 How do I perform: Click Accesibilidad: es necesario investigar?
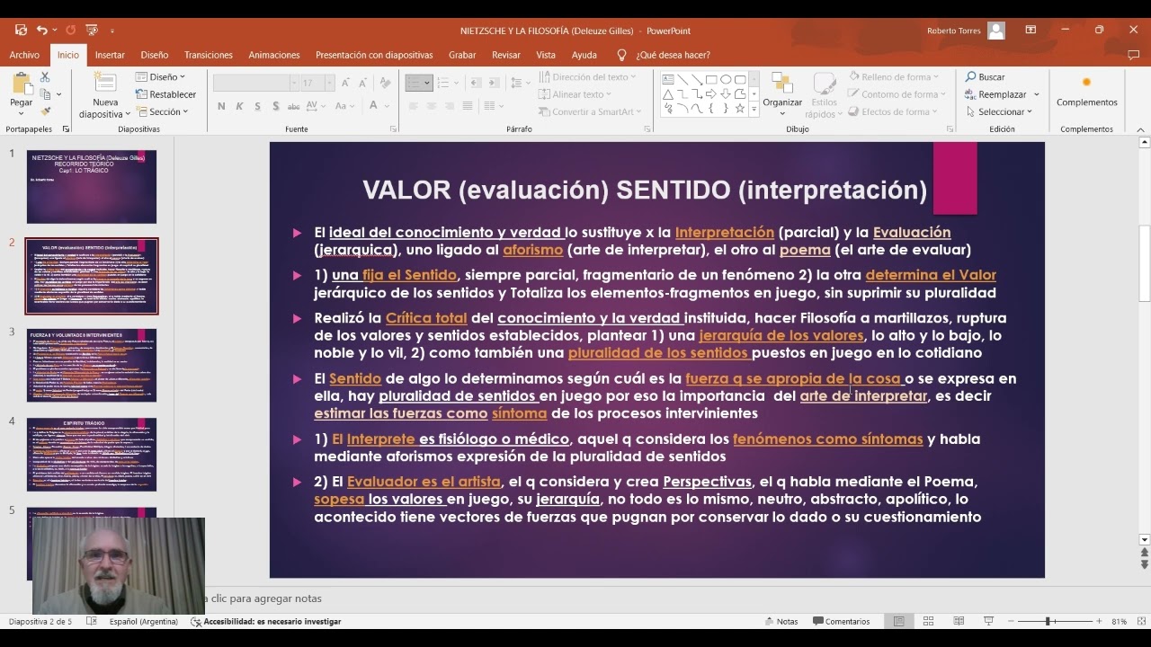pos(266,621)
